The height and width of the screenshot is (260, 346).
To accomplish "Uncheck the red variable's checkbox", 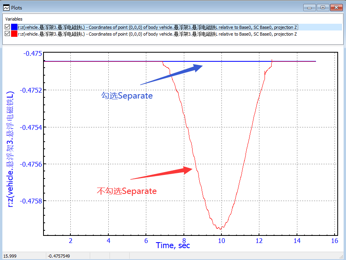I will tap(7, 34).
